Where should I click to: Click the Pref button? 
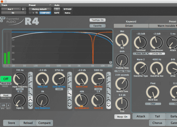(2, 18)
